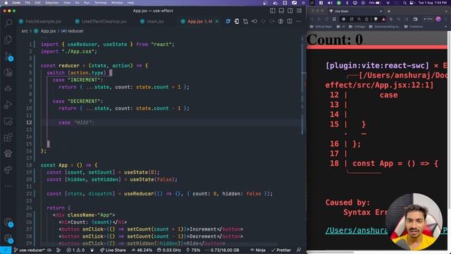Click Live Share in status bar
The width and height of the screenshot is (451, 254).
click(x=113, y=250)
